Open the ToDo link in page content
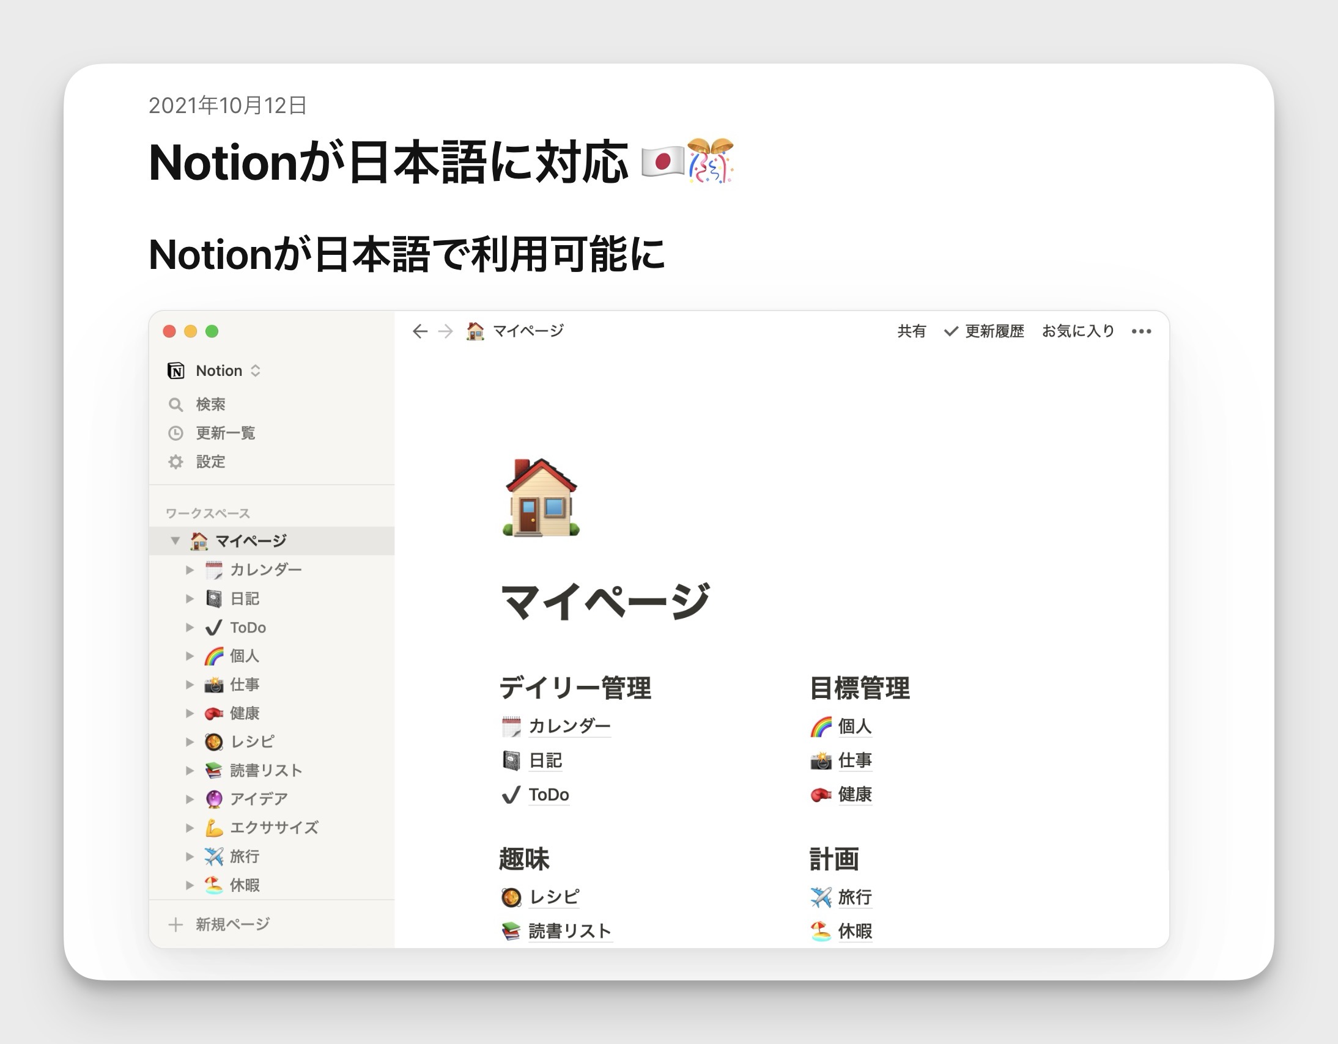 point(549,795)
